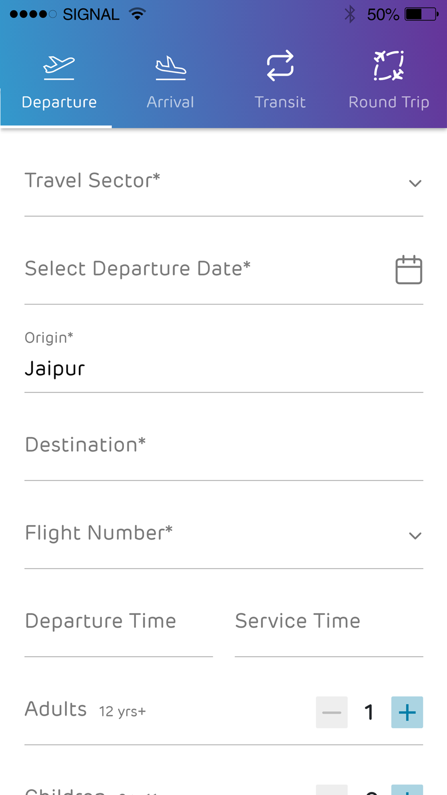Increase Children count with plus button
447x795 pixels.
click(407, 790)
